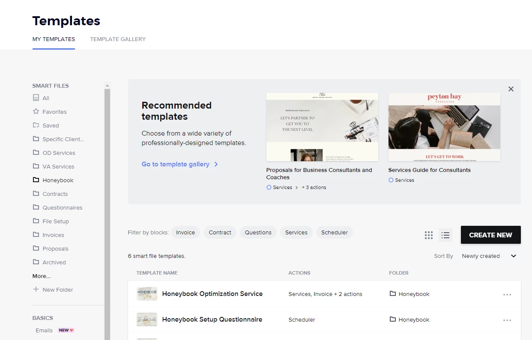This screenshot has width=532, height=340.
Task: Switch to the grid view icon
Action: (429, 235)
